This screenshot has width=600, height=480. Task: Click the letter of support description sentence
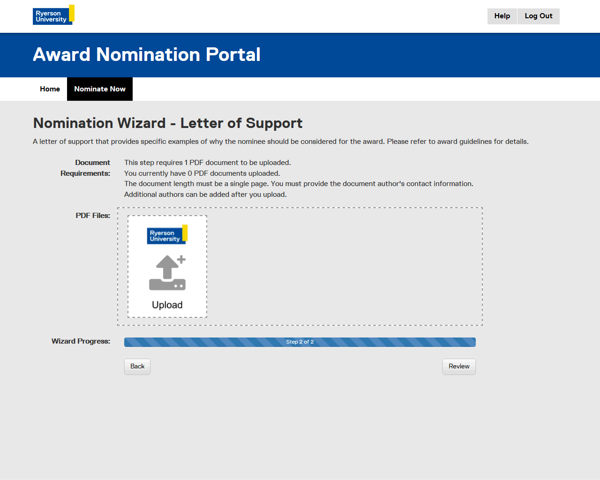280,142
